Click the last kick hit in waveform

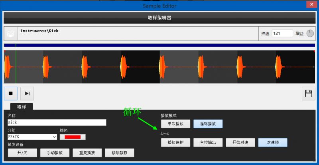coord(279,67)
